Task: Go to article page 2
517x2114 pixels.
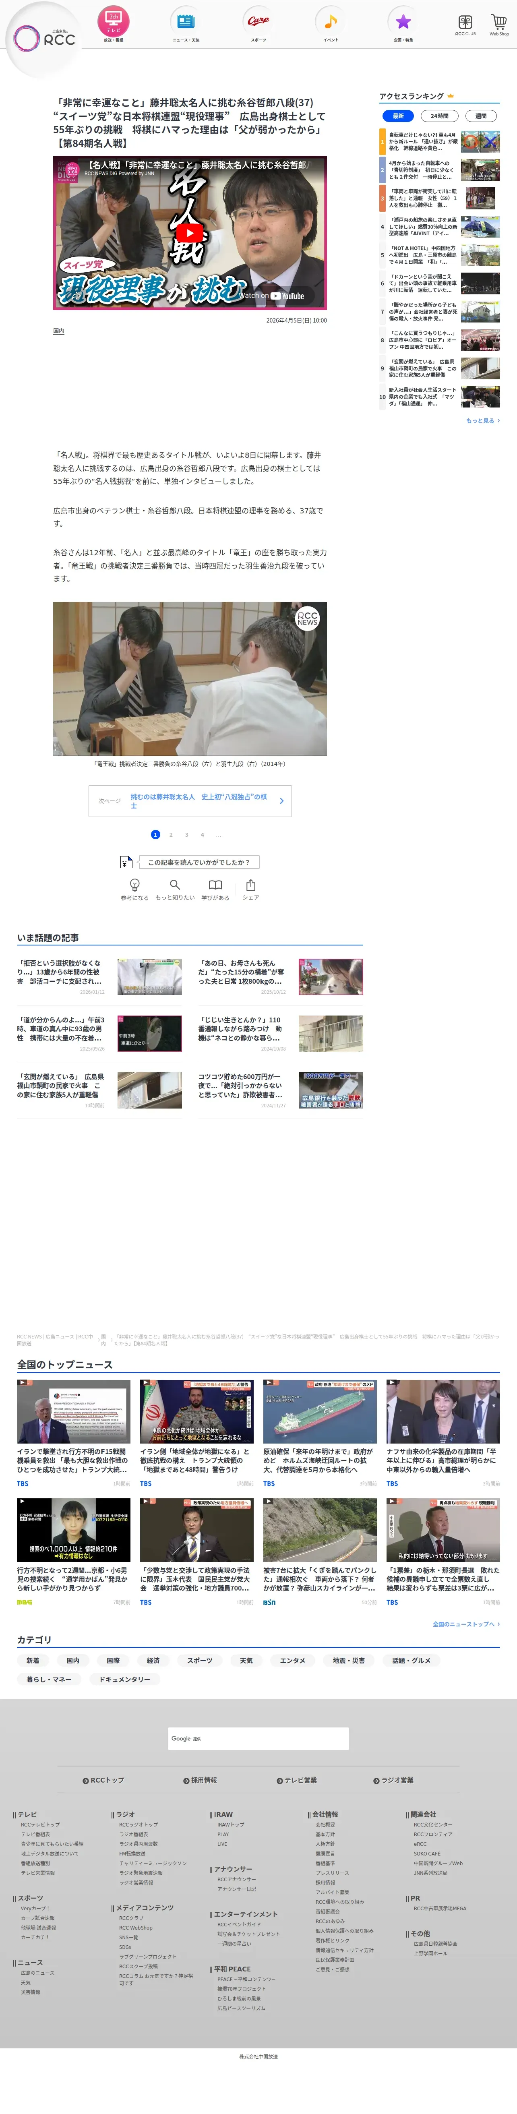Action: tap(171, 835)
